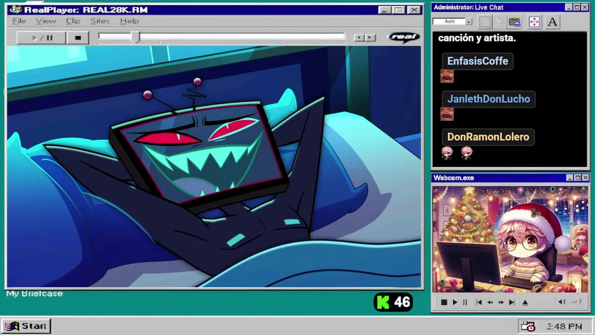Pause the Webcam.exe player
The image size is (595, 335).
click(465, 302)
